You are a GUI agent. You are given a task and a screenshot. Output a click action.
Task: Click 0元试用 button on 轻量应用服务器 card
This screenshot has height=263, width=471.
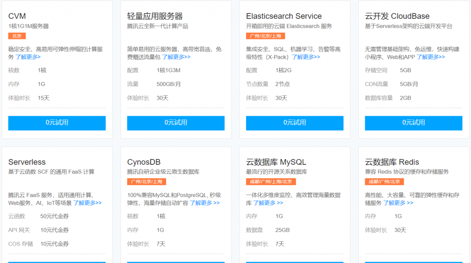point(176,123)
